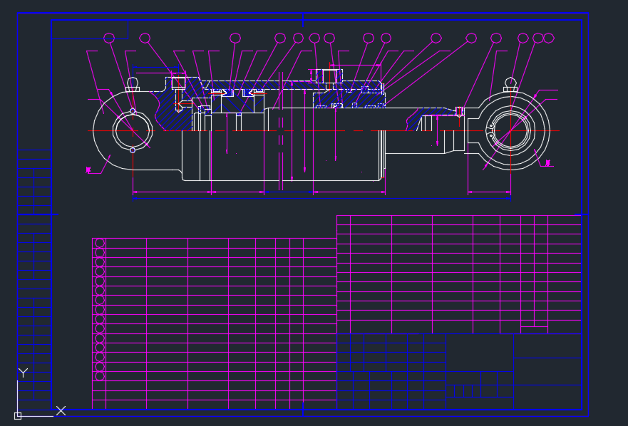
Task: Select the long blue overall length dimension line
Action: tap(321, 199)
